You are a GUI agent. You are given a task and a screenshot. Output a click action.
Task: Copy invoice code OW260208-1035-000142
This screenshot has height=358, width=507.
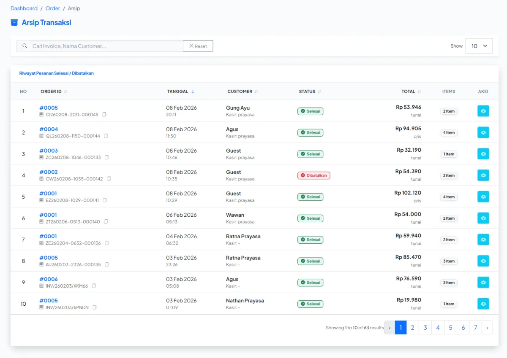tap(109, 179)
